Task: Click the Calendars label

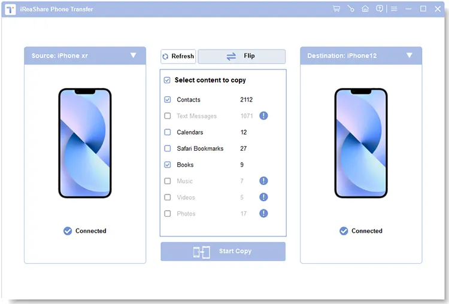Action: click(190, 132)
